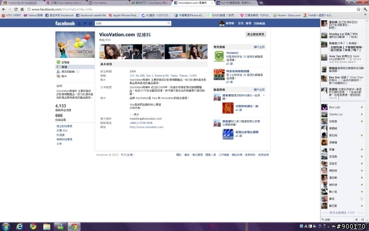369x231 pixels.
Task: Subscribe via RSS link in sidebar
Action: (62, 131)
